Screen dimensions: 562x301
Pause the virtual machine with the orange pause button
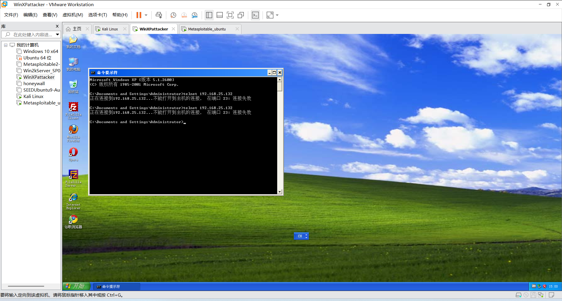point(139,15)
